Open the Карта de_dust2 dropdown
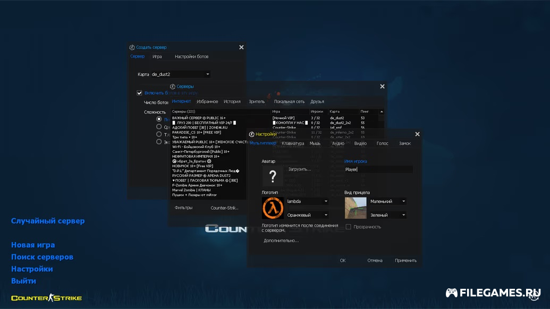This screenshot has width=550, height=309. tap(180, 74)
